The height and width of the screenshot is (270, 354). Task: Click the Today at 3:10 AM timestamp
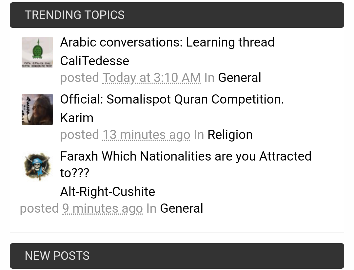click(x=151, y=78)
